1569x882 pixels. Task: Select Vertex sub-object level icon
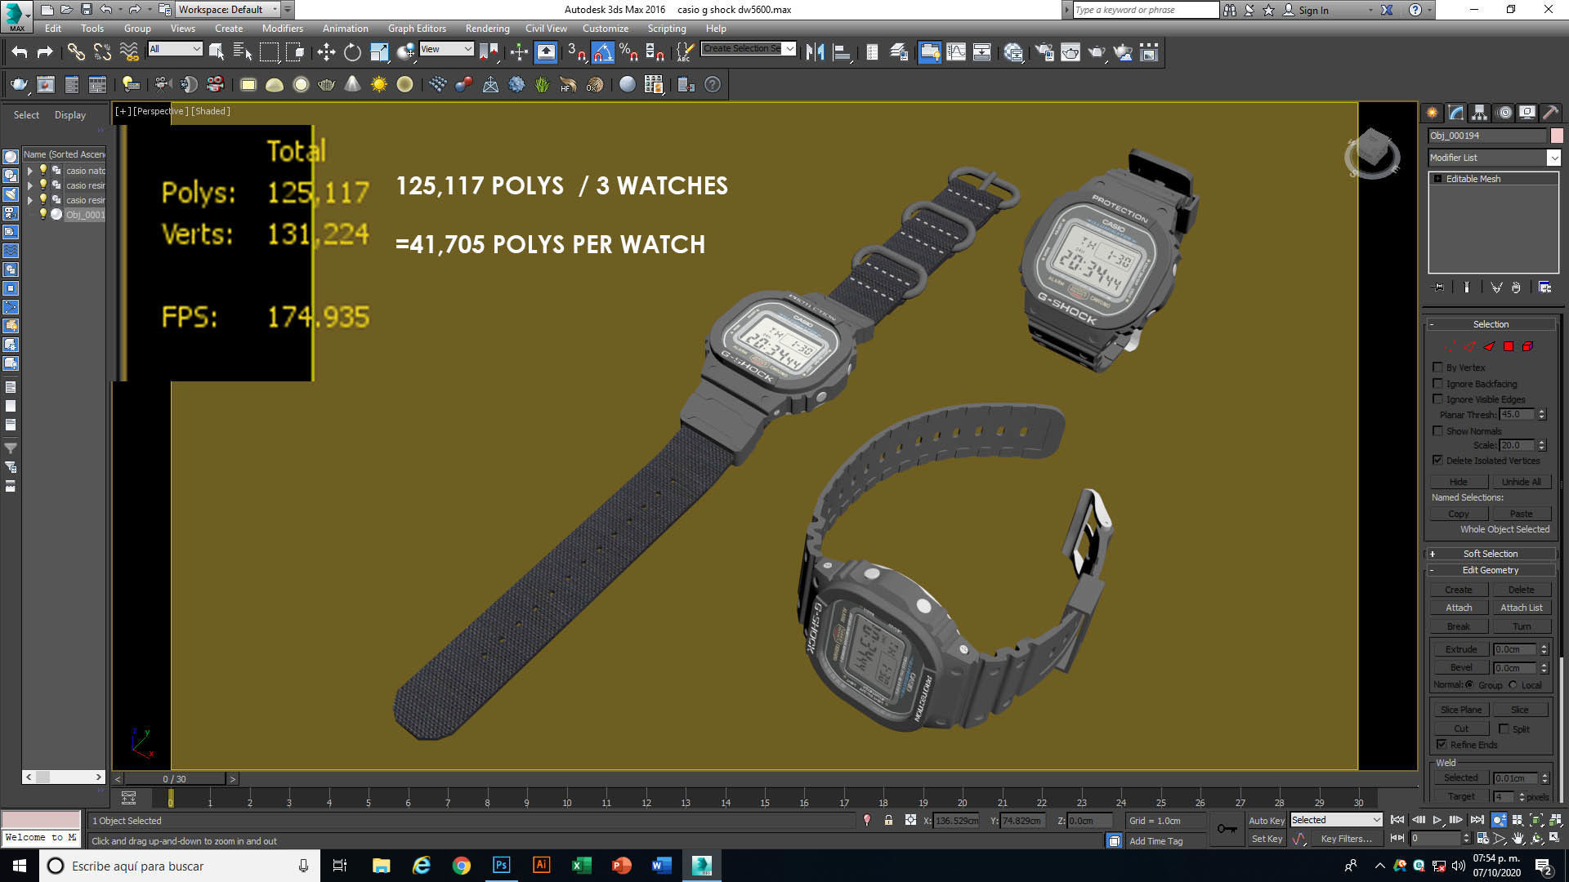tap(1451, 346)
